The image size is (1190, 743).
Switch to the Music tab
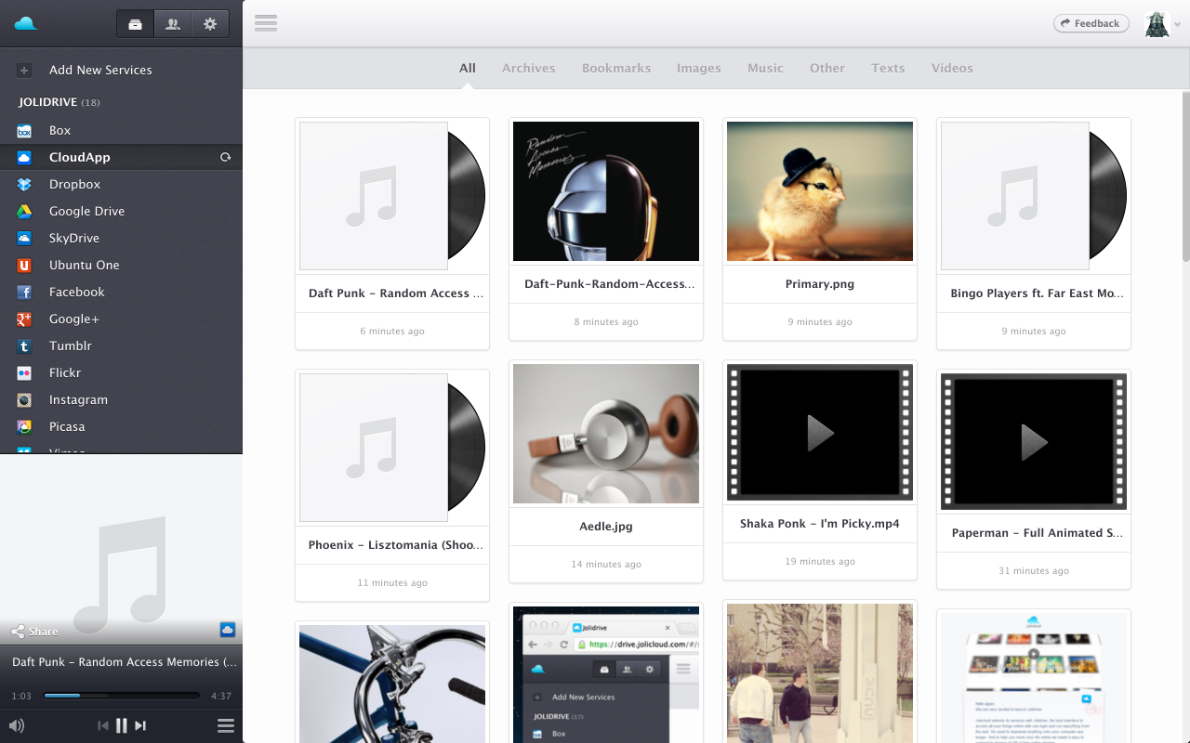click(x=766, y=68)
